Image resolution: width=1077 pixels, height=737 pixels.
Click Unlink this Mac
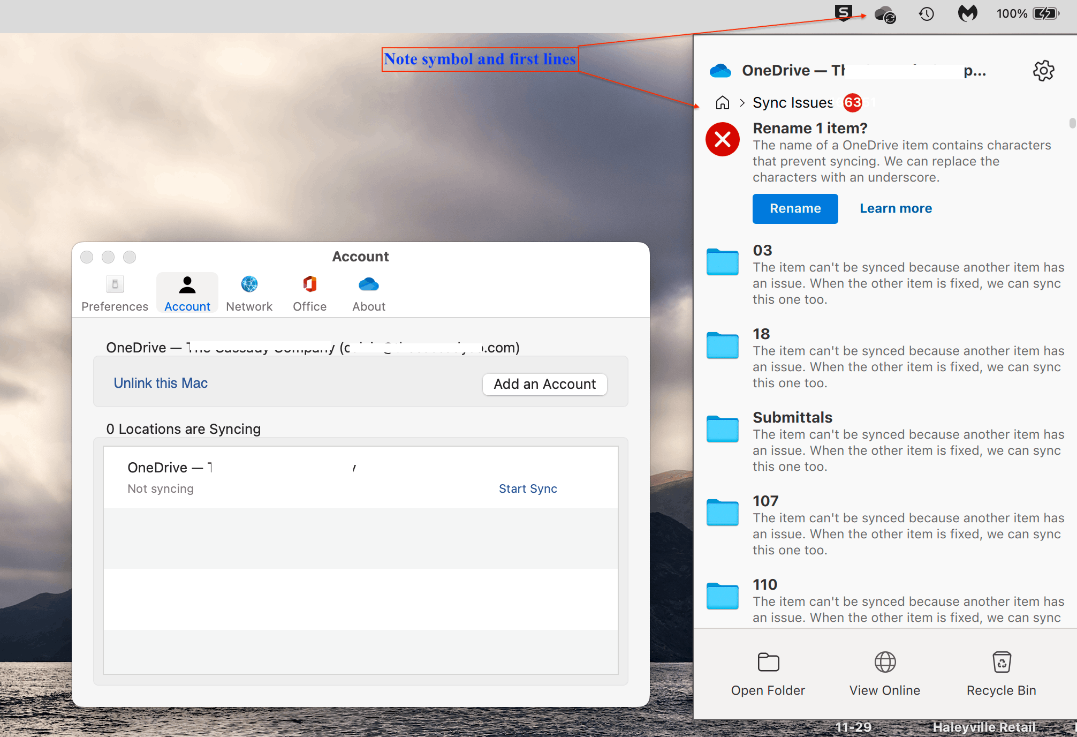tap(161, 383)
